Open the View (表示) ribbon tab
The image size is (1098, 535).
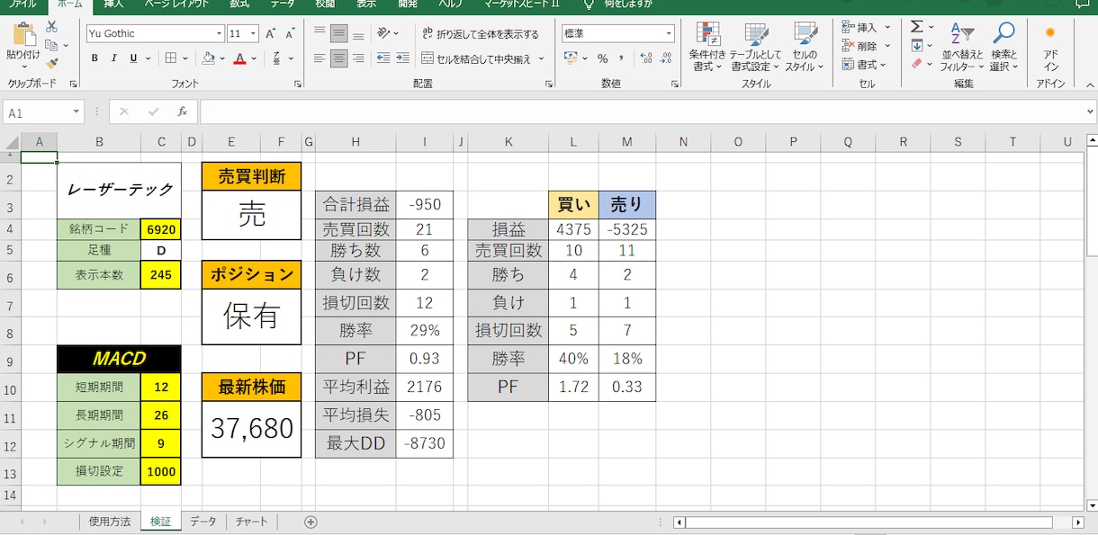pyautogui.click(x=366, y=4)
